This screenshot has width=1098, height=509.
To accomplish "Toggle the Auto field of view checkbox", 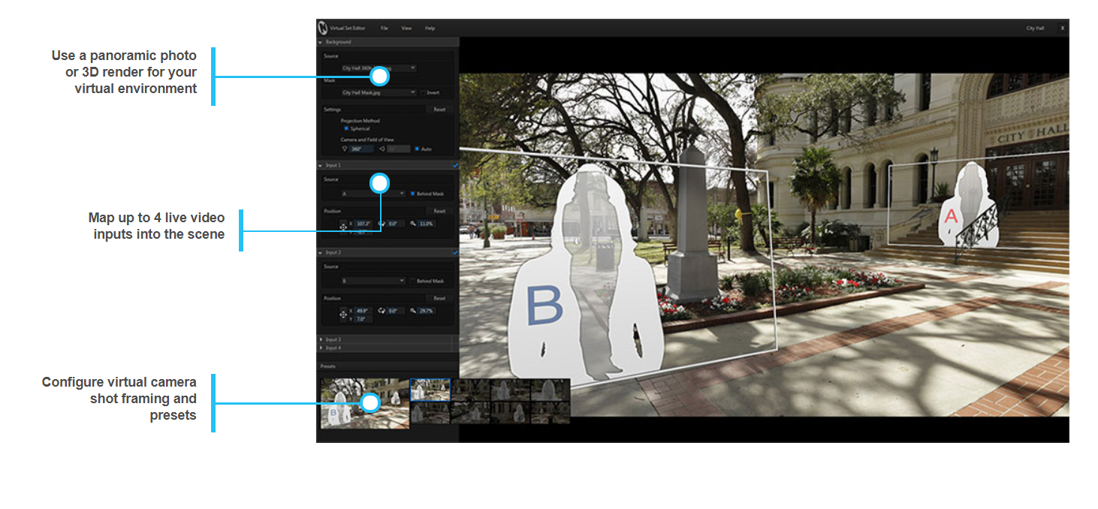I will pos(417,149).
